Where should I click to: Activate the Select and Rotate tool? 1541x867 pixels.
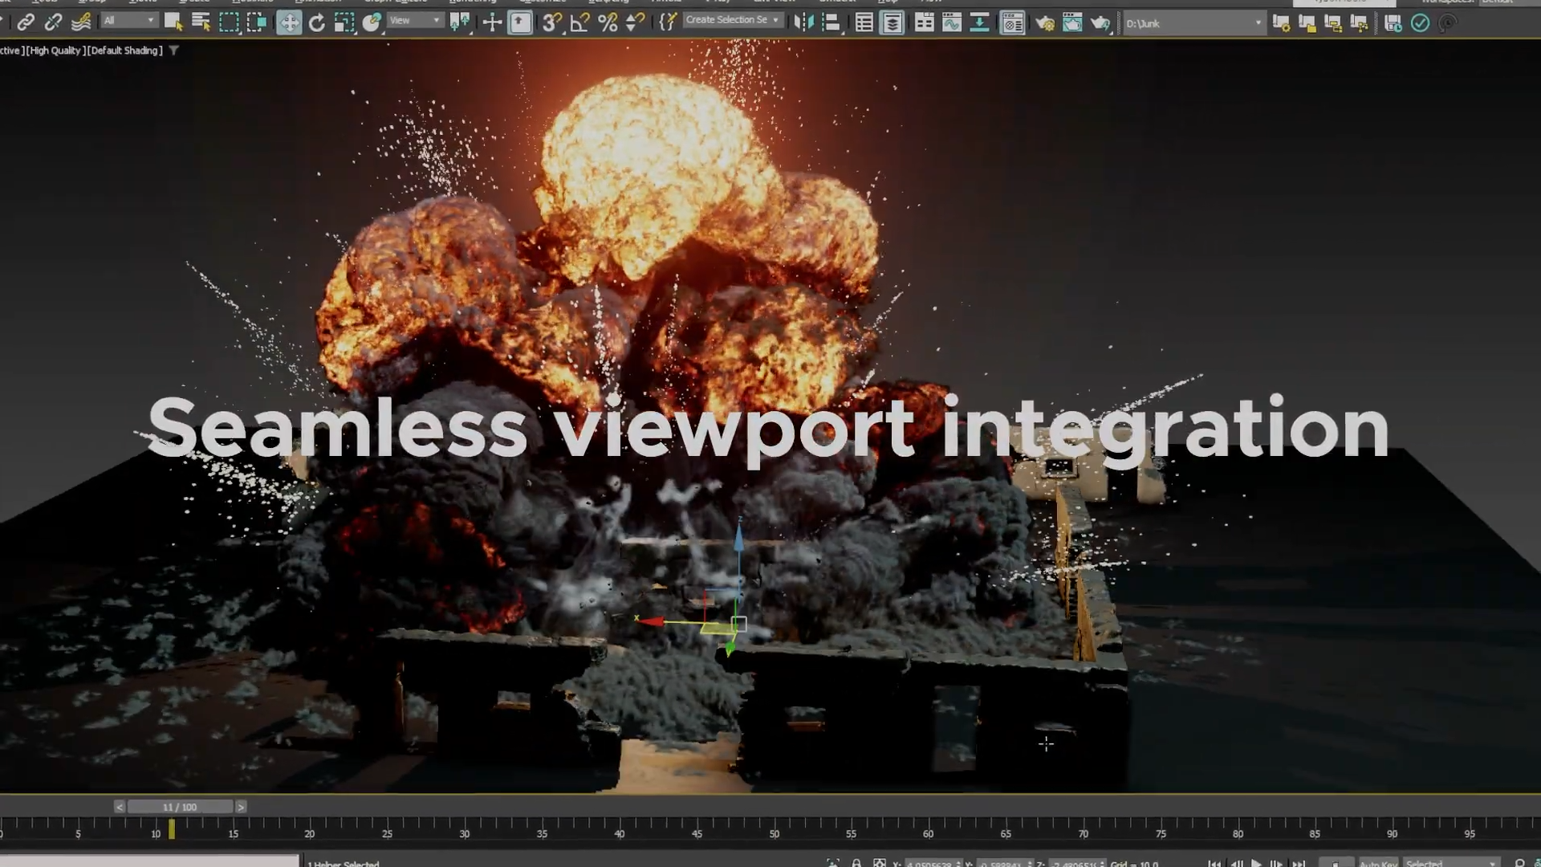[x=317, y=22]
